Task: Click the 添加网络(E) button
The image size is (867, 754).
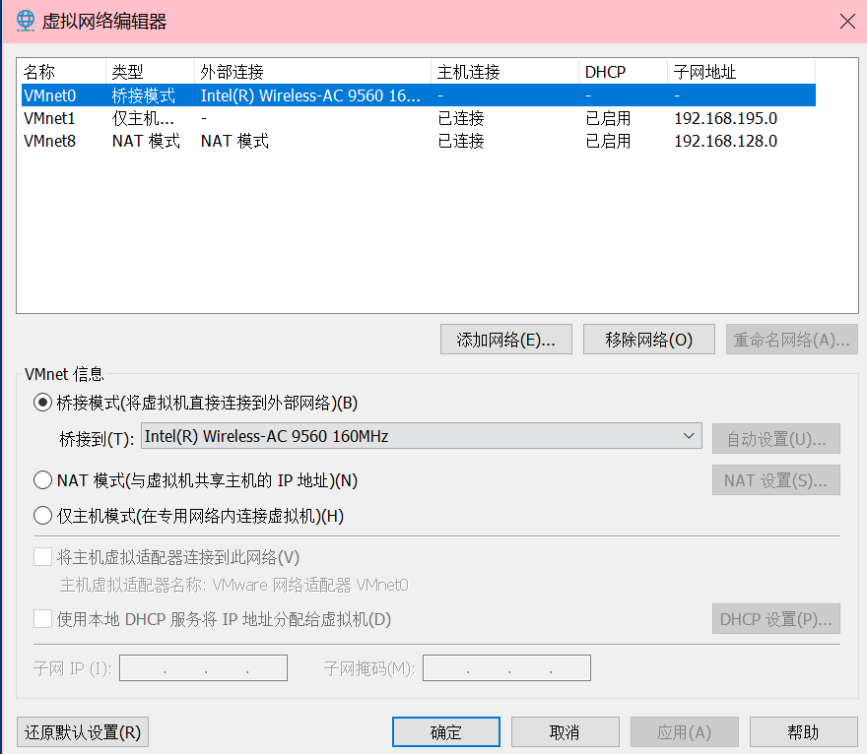Action: [505, 339]
